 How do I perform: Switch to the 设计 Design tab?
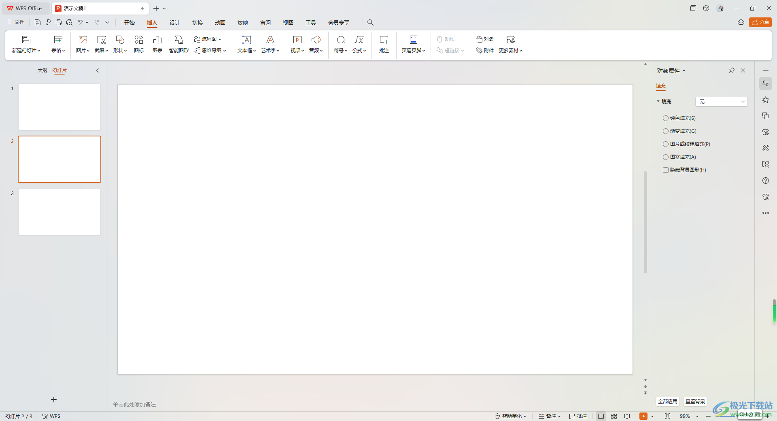[175, 23]
